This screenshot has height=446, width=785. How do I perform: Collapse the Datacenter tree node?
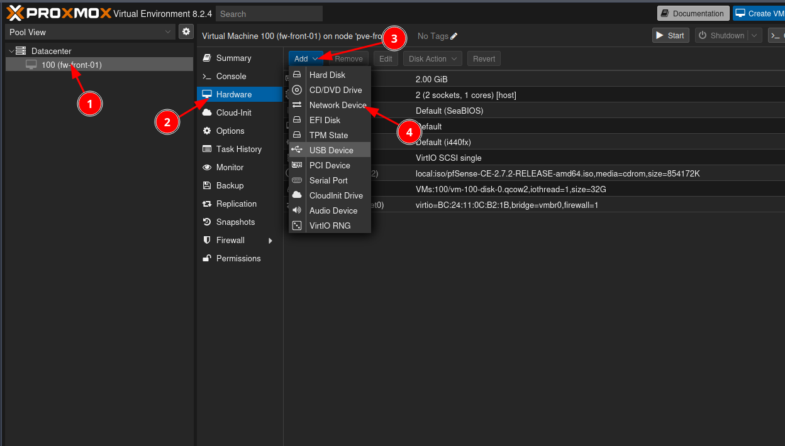[11, 51]
